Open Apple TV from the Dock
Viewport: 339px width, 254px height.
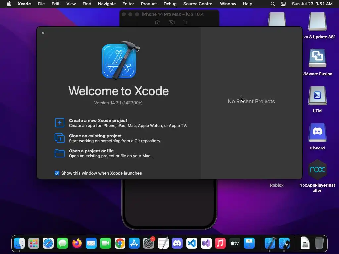click(x=235, y=243)
